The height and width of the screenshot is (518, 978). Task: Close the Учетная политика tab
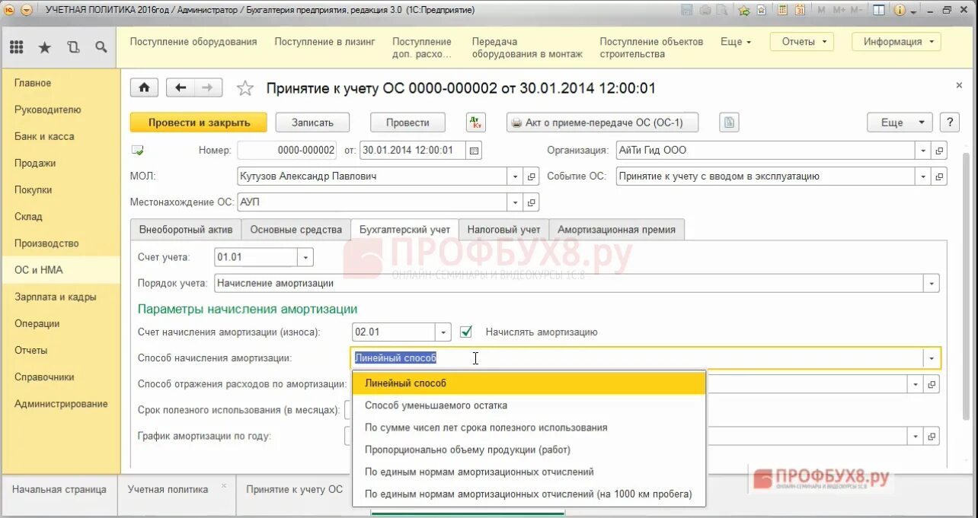pos(224,485)
